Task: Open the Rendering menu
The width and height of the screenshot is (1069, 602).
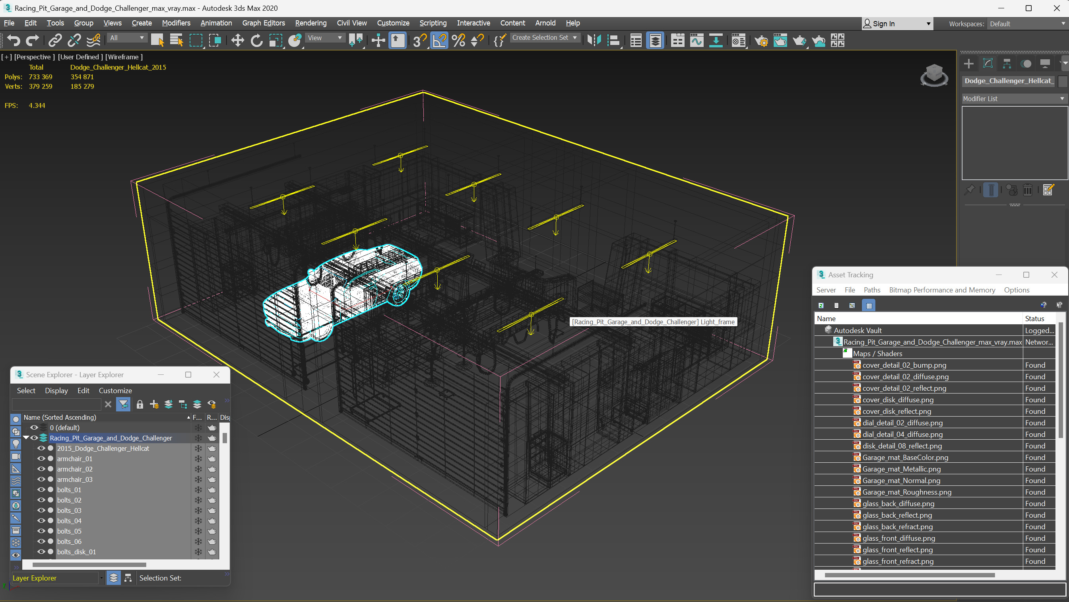Action: pos(311,23)
